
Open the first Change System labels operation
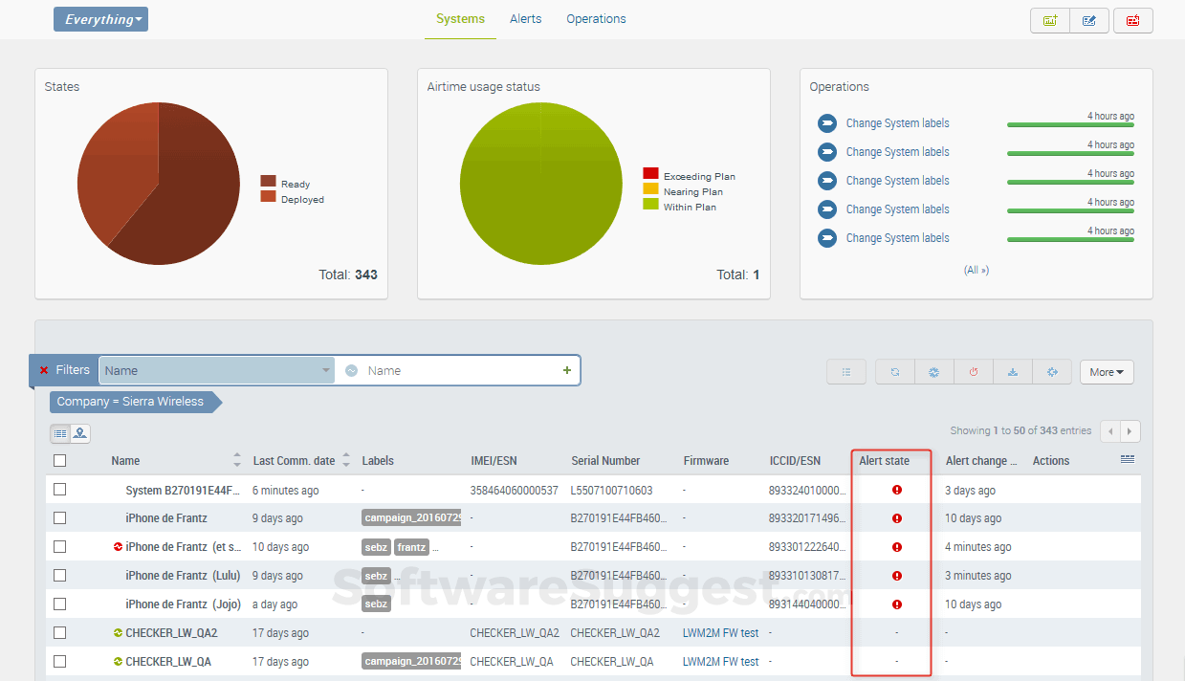(897, 123)
